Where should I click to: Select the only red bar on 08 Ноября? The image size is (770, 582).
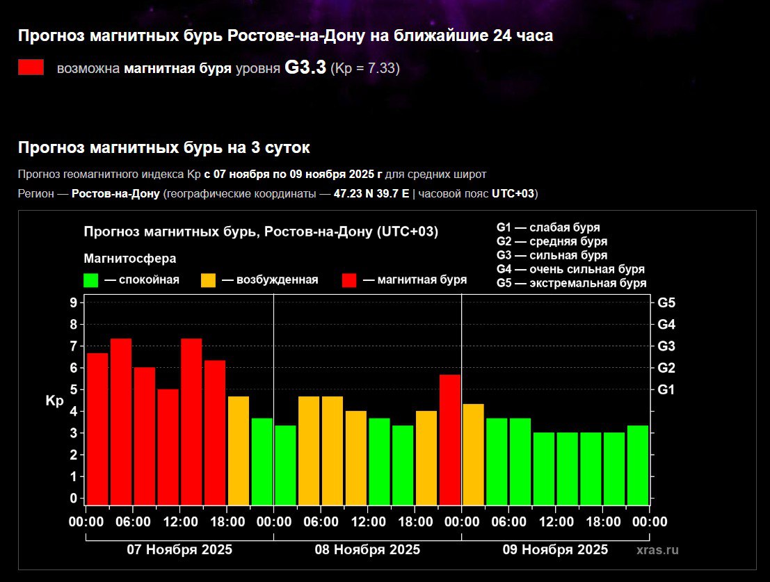[450, 439]
